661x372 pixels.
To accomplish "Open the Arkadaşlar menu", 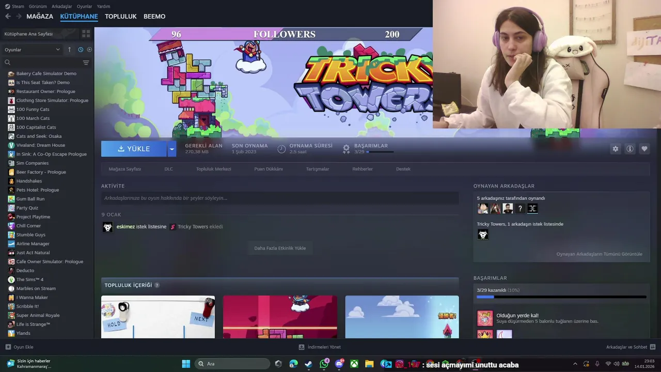I will pos(62,6).
